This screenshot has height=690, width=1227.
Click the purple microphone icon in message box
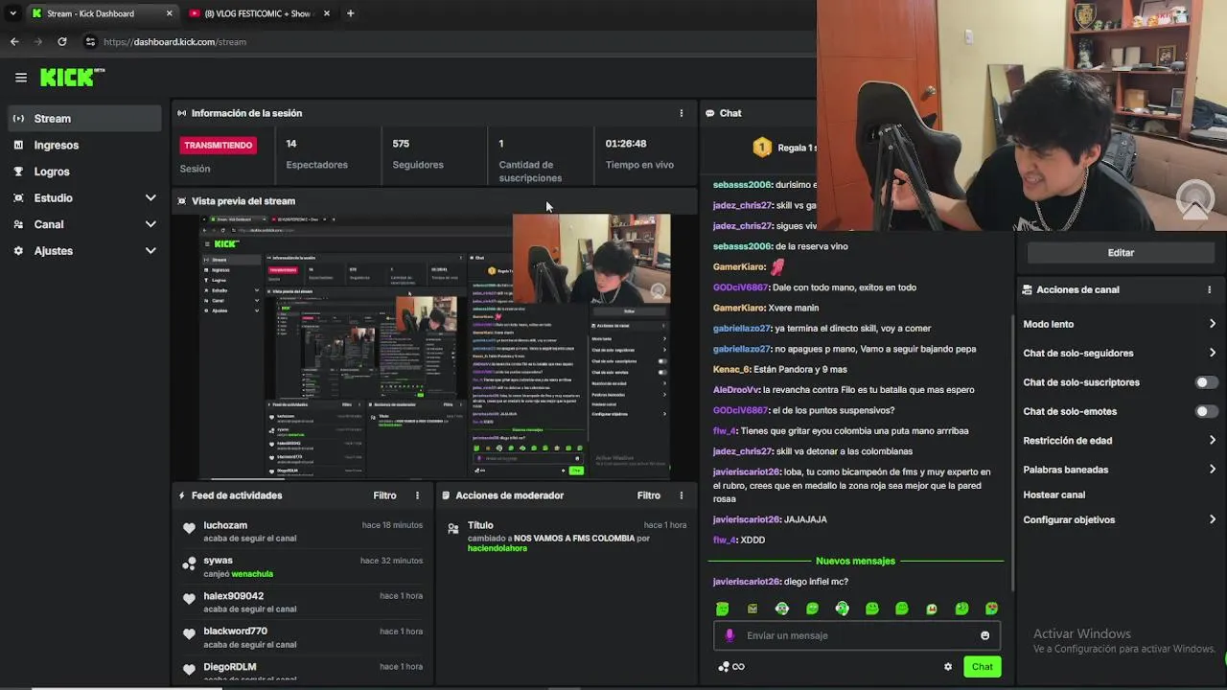click(729, 635)
